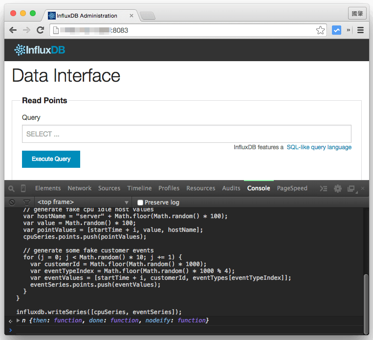Click the console input prompt line
Viewport: 373px width, 340px height.
186,330
